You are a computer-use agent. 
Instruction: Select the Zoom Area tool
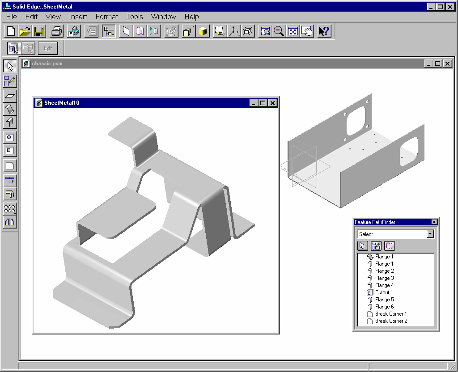[265, 31]
